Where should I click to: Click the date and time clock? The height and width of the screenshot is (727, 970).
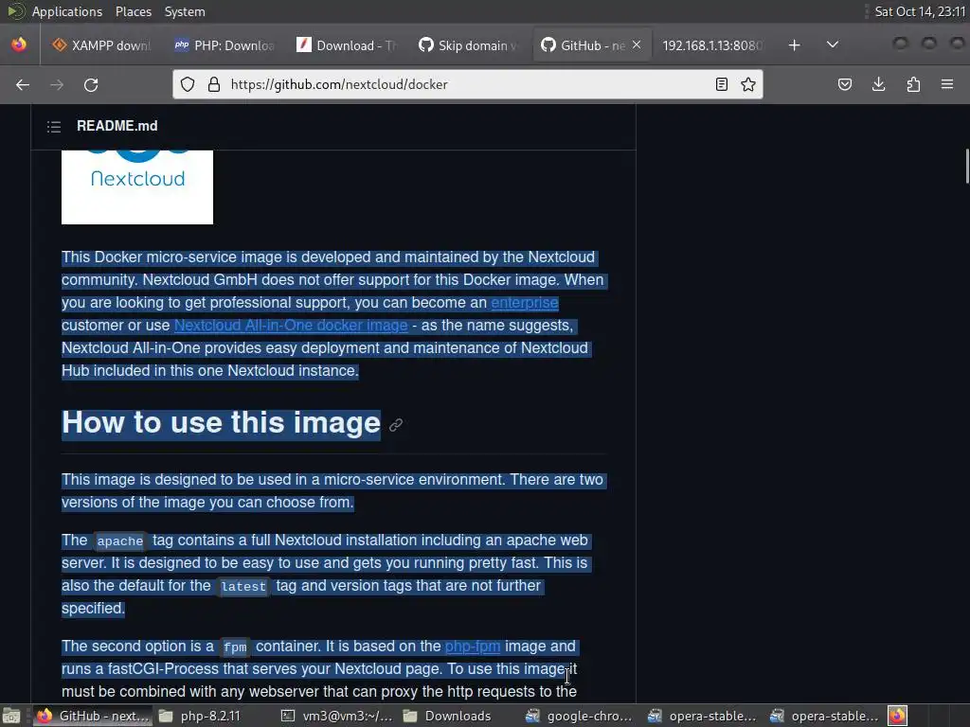pos(920,11)
